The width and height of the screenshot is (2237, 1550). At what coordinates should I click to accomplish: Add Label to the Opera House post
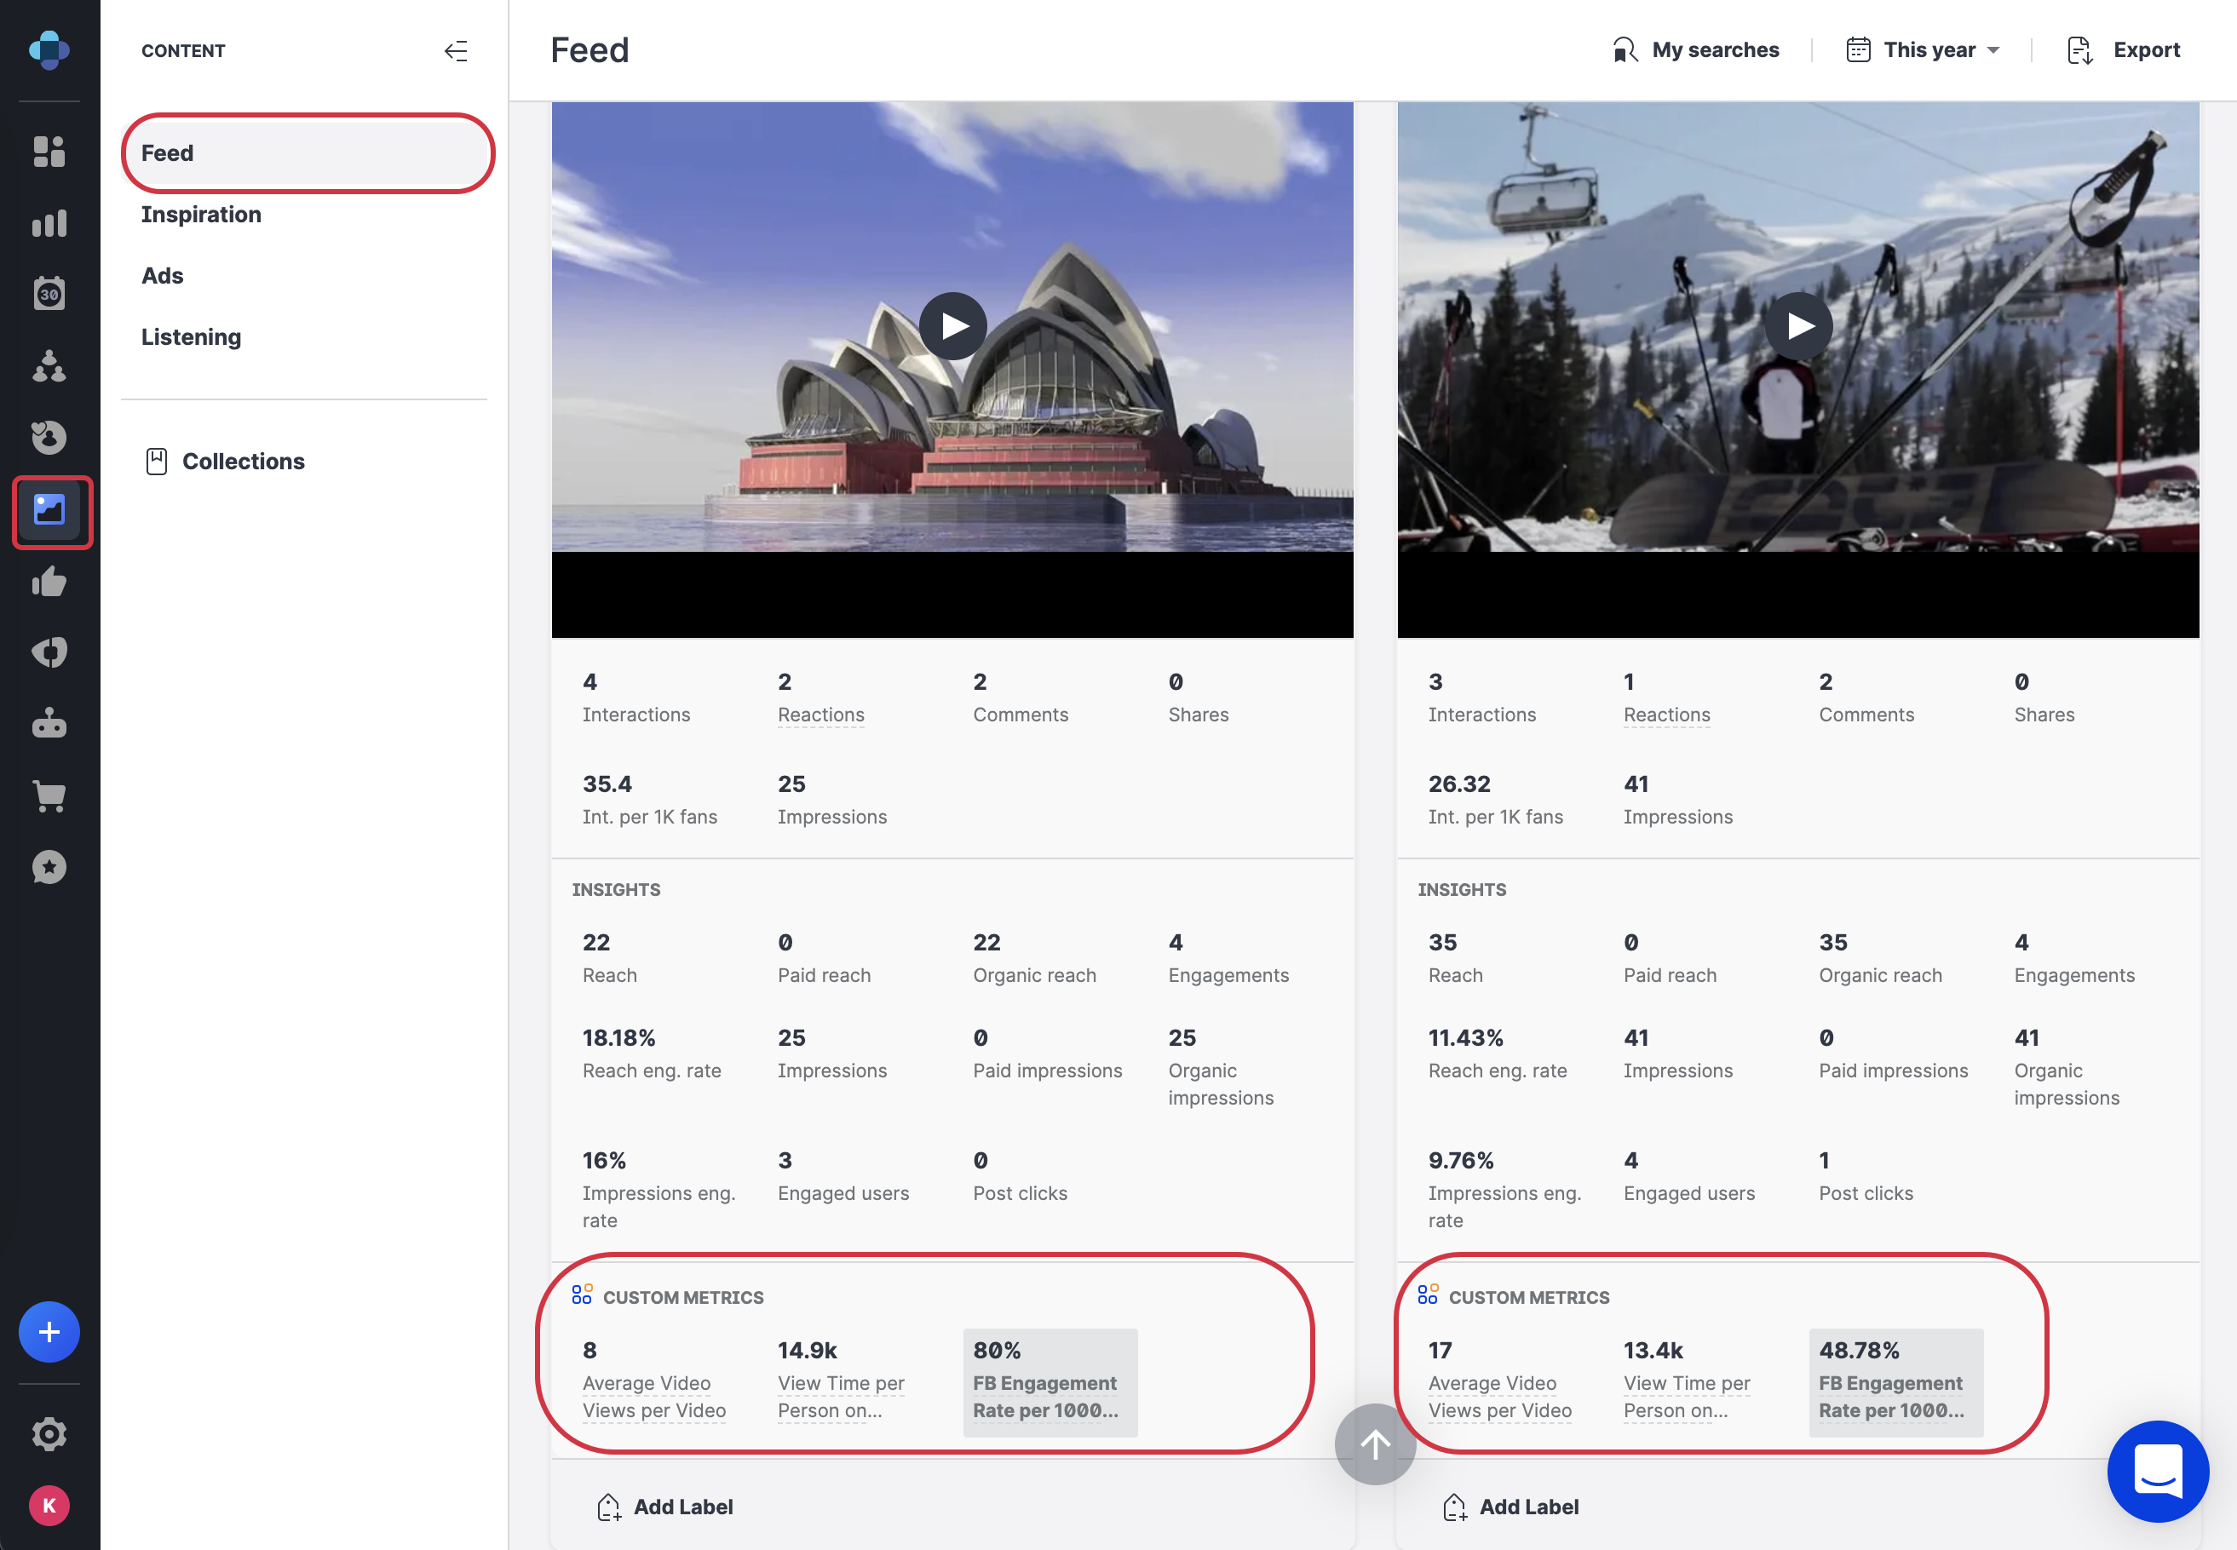click(x=665, y=1507)
